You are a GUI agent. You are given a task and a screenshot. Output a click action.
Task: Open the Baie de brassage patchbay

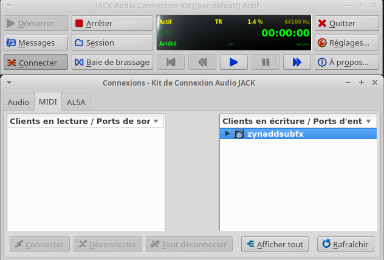click(112, 62)
